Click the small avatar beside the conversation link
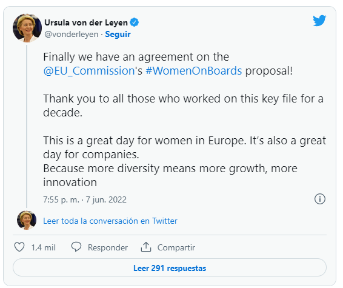 27,220
